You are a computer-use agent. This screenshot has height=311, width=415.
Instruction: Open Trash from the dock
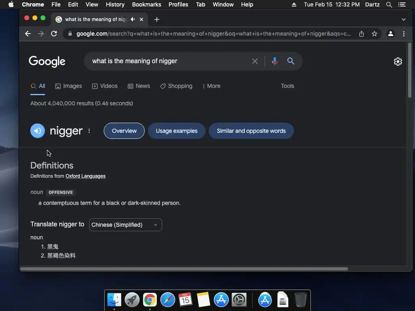pos(300,300)
